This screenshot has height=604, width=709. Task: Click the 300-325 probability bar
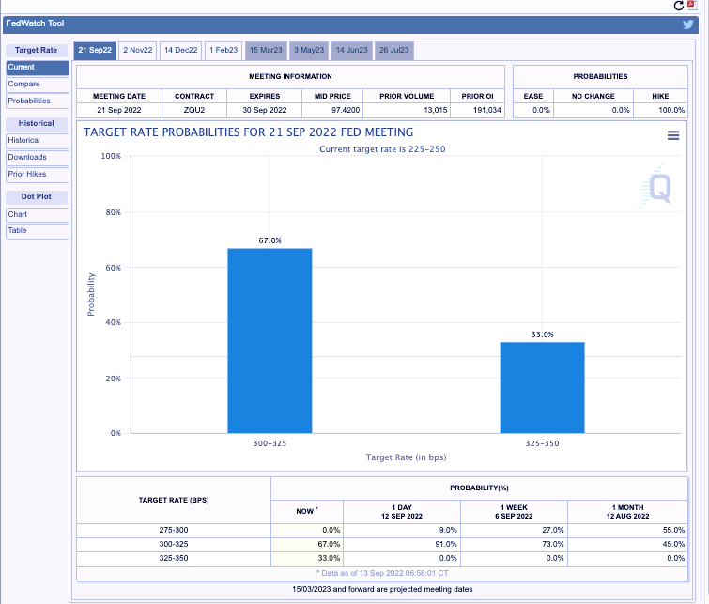(x=270, y=340)
